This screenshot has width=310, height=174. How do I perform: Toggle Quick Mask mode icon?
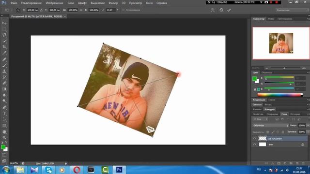coord(4,155)
